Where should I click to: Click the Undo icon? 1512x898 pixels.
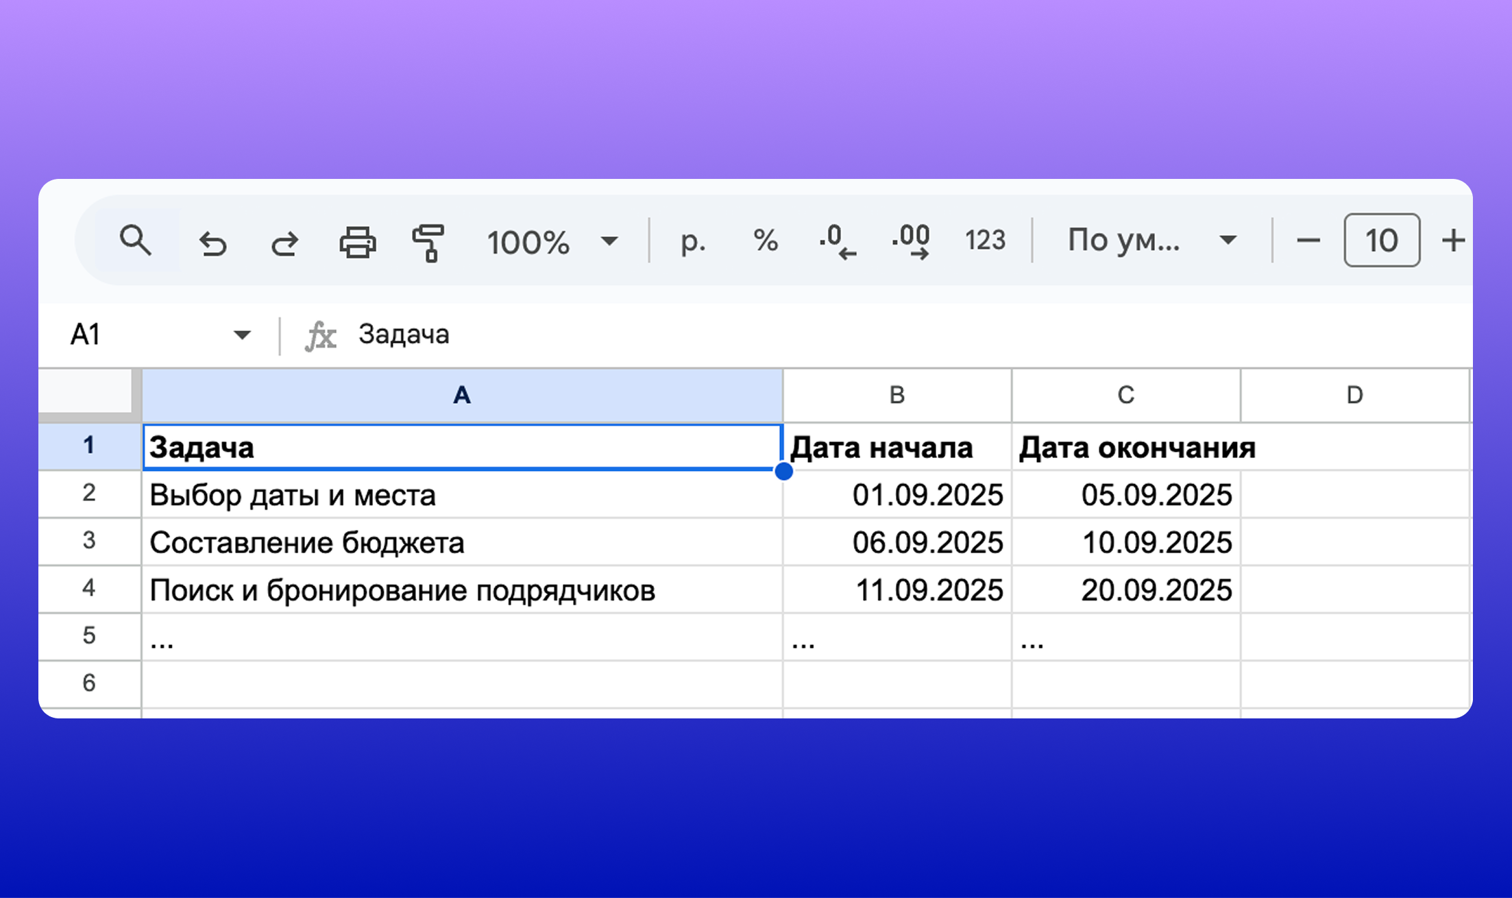[x=213, y=241]
